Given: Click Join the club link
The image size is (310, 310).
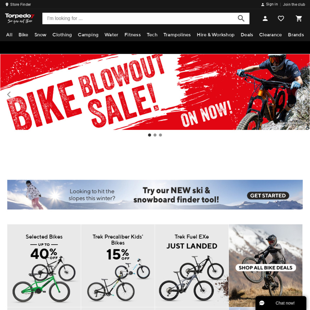Looking at the screenshot, I should click(x=294, y=4).
